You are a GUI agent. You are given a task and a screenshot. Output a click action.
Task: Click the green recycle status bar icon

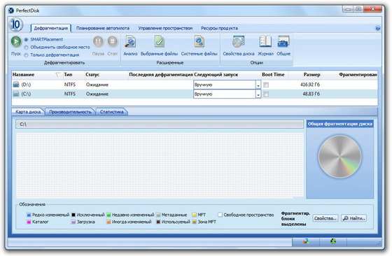click(x=333, y=241)
